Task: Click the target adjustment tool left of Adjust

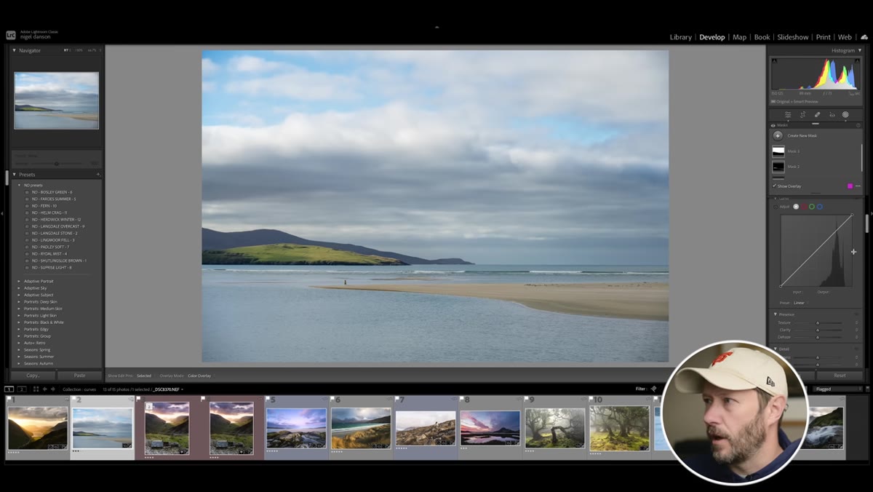Action: [776, 207]
